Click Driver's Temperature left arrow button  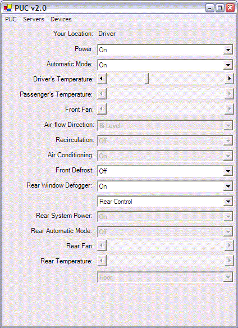pyautogui.click(x=102, y=79)
